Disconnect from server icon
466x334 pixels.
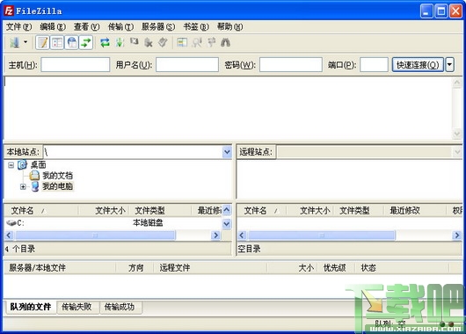tap(149, 43)
